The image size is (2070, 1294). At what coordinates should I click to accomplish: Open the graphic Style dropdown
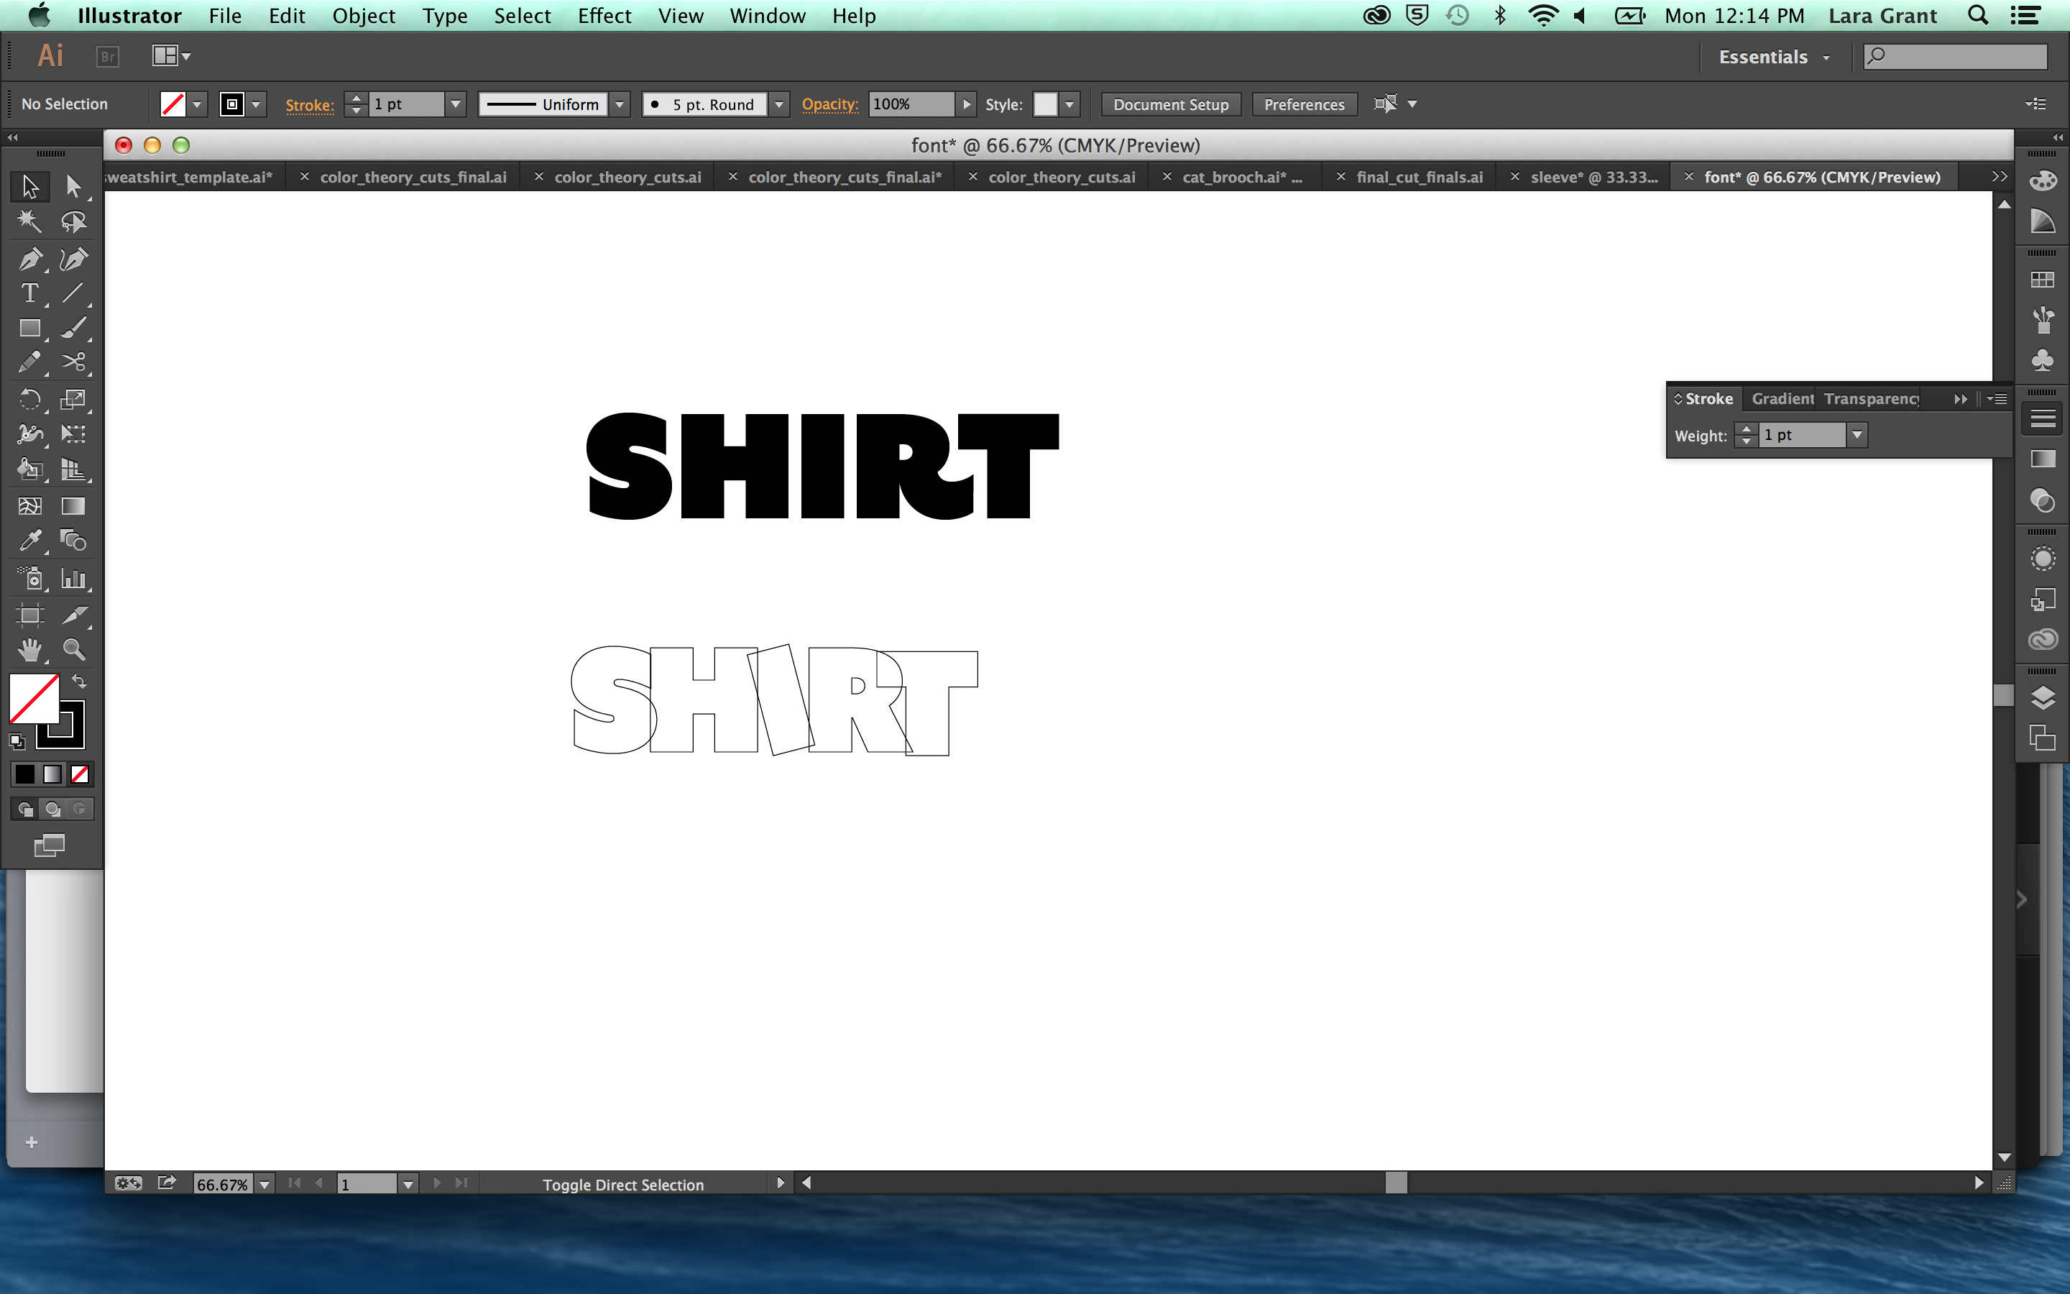click(1069, 104)
